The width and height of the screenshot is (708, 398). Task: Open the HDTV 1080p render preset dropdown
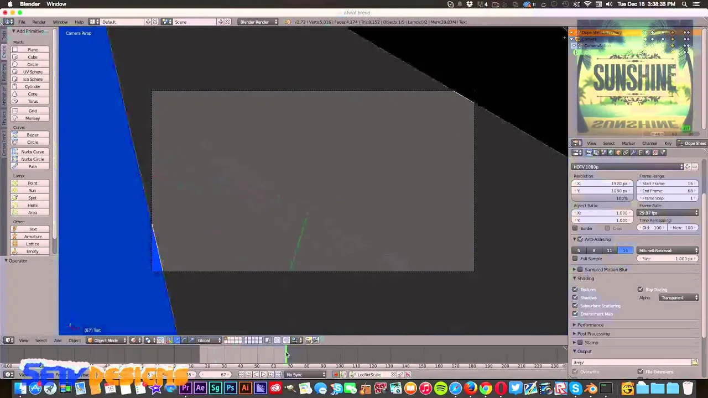628,167
